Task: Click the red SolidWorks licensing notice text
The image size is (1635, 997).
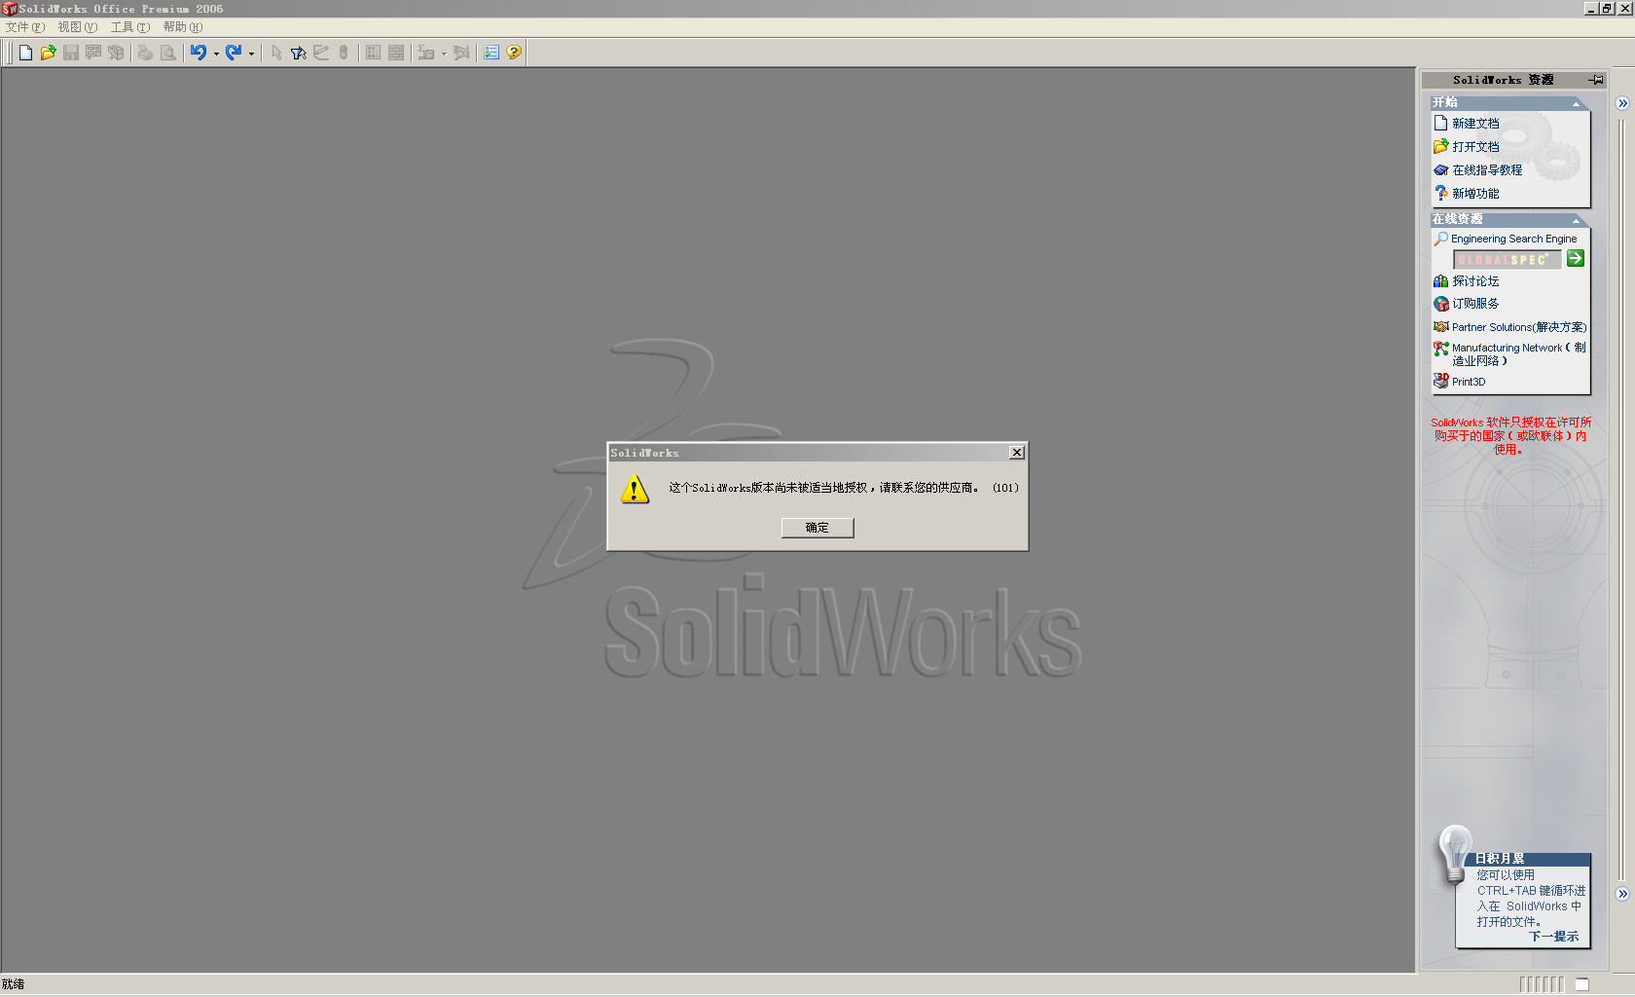Action: [x=1511, y=436]
